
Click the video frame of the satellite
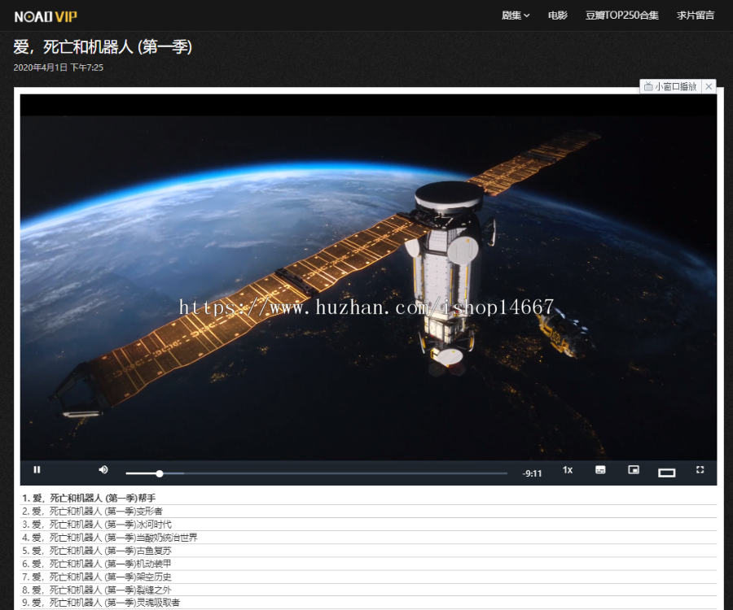[x=368, y=277]
